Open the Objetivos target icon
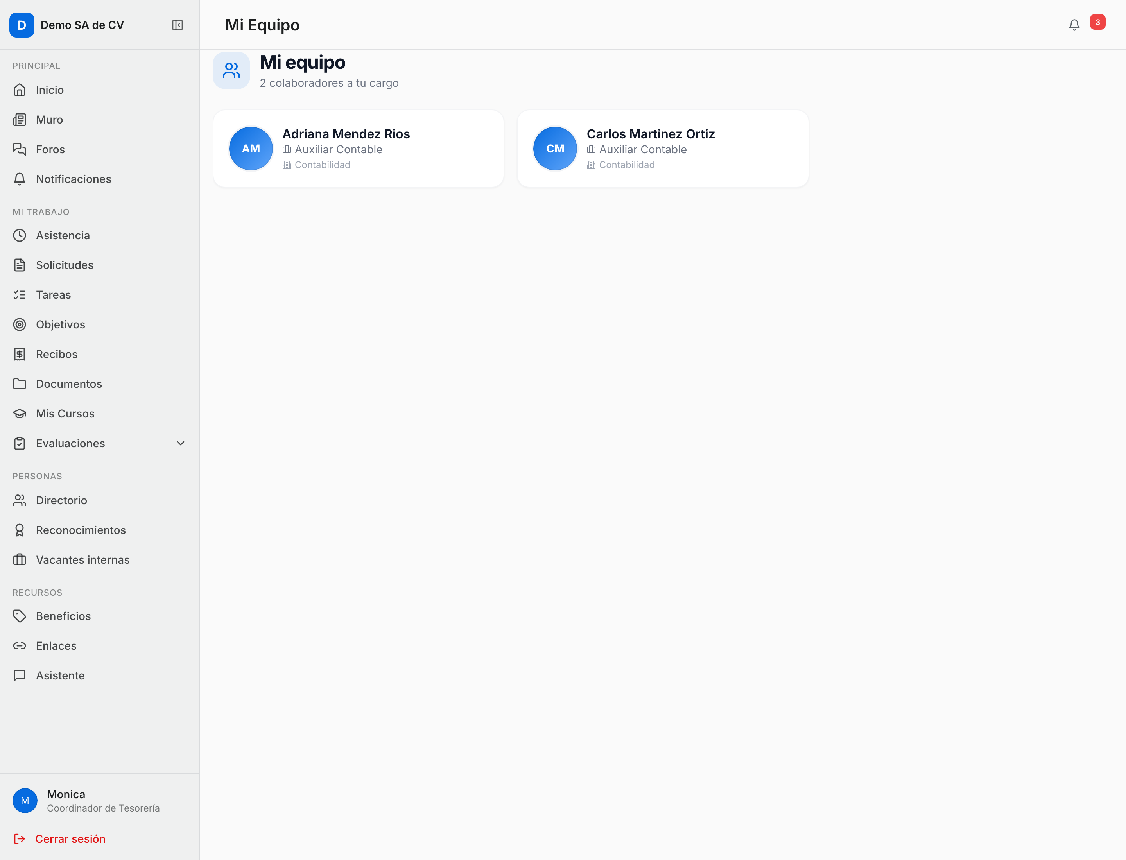The image size is (1126, 860). point(20,324)
